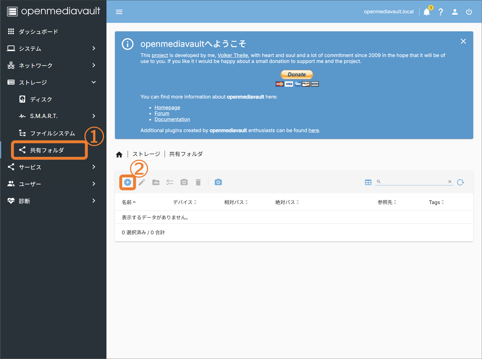Click the access control list icon
482x359 pixels.
[x=170, y=182]
